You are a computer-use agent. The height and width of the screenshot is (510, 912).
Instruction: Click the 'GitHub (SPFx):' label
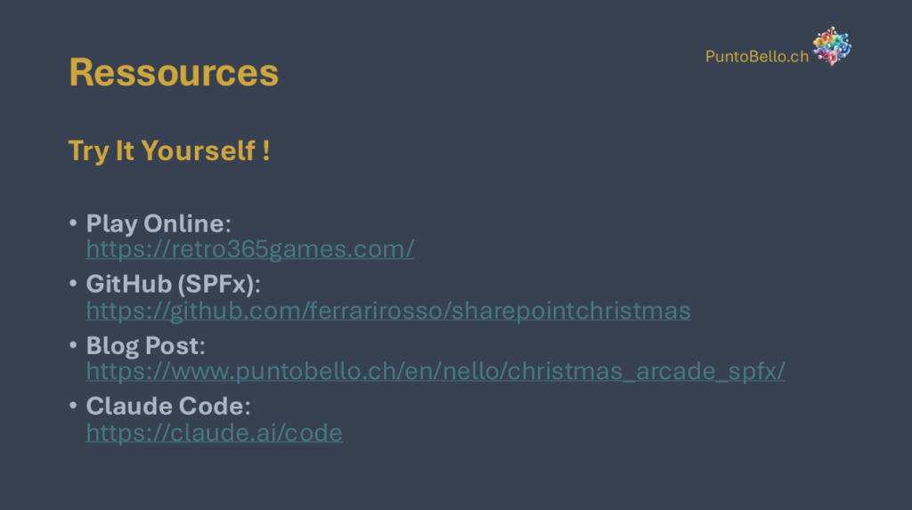click(173, 284)
